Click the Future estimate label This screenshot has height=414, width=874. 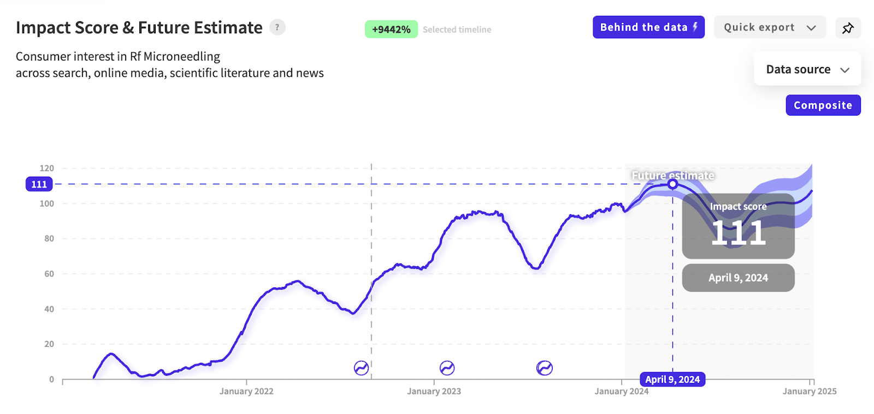pos(673,176)
